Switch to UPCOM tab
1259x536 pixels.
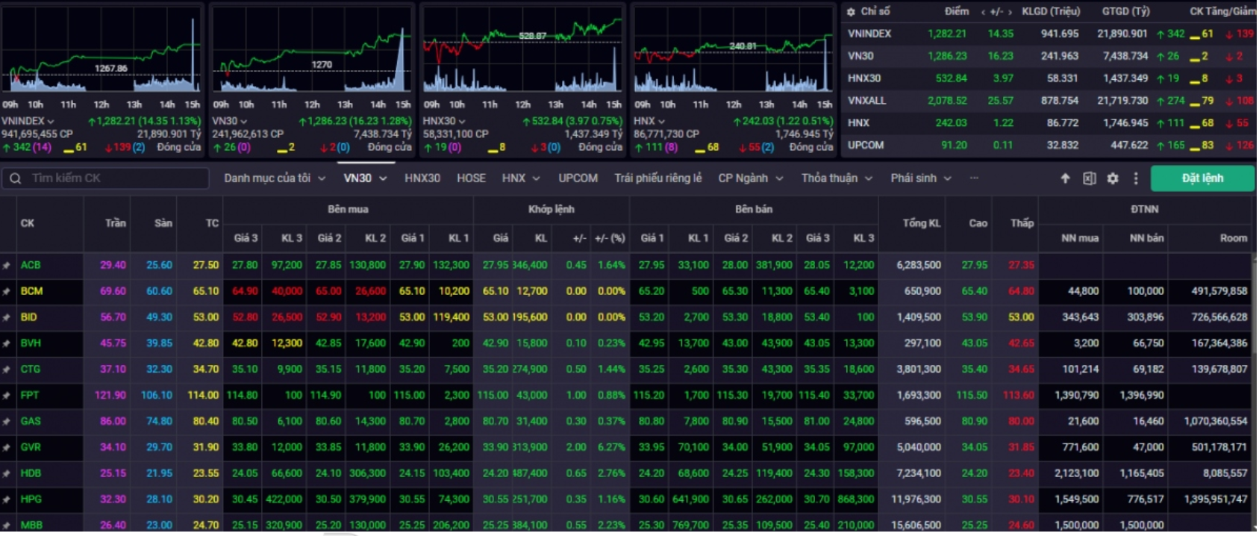click(578, 178)
